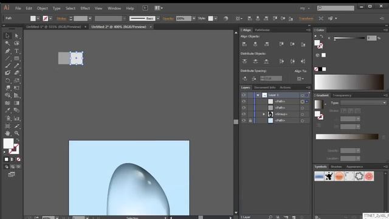Open the Transform panel link

click(x=306, y=18)
